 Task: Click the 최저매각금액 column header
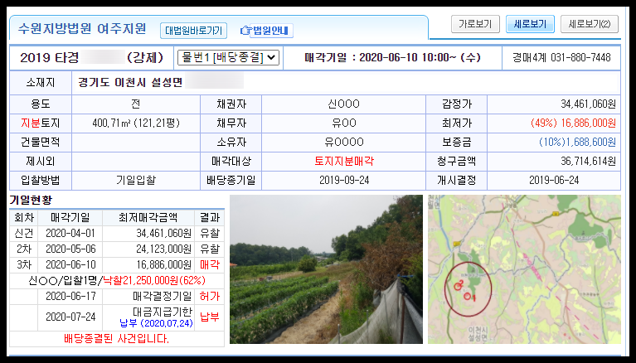click(x=148, y=218)
